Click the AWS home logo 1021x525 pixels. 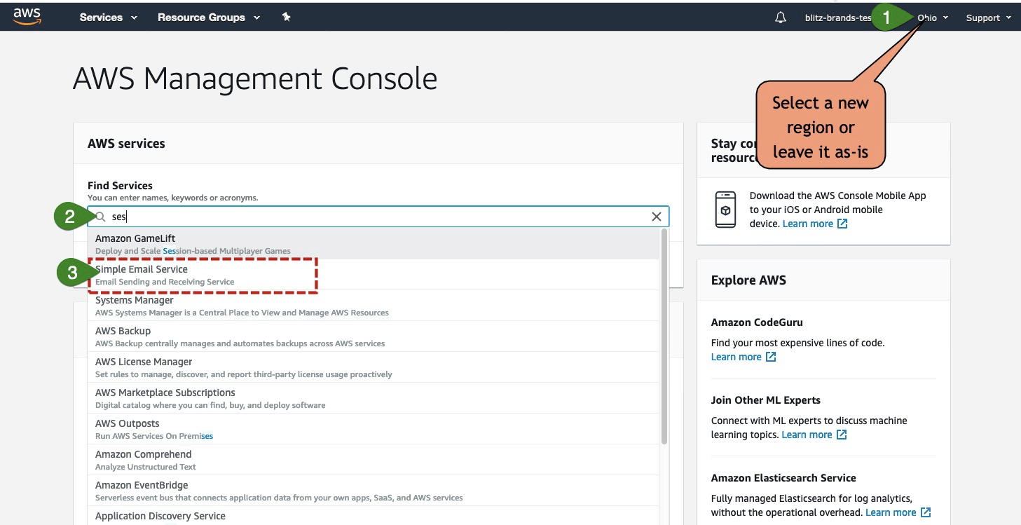point(27,15)
